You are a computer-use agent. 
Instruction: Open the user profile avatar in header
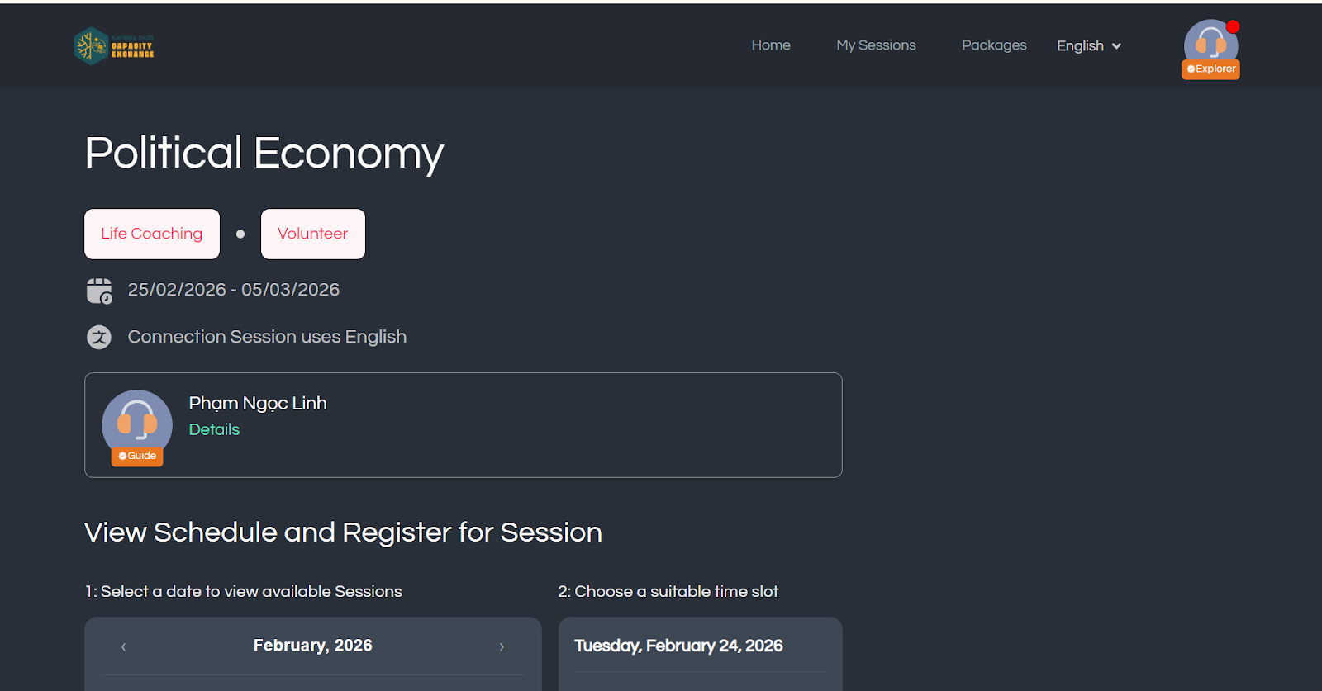(x=1210, y=43)
